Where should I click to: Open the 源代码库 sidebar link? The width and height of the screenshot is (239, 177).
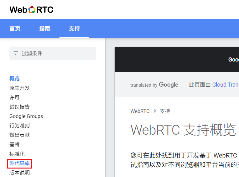point(19,163)
